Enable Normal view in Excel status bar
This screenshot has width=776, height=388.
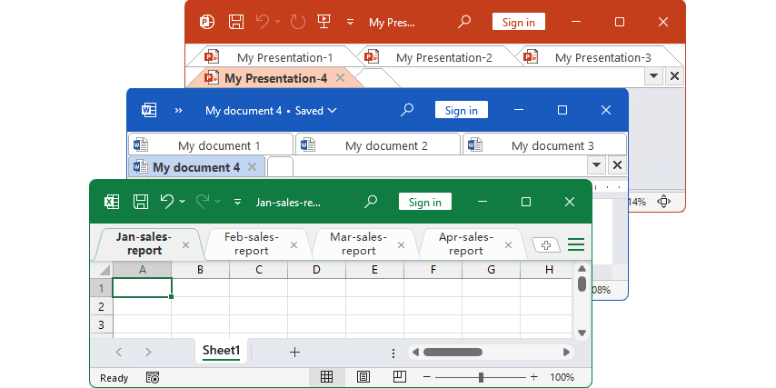pos(327,377)
